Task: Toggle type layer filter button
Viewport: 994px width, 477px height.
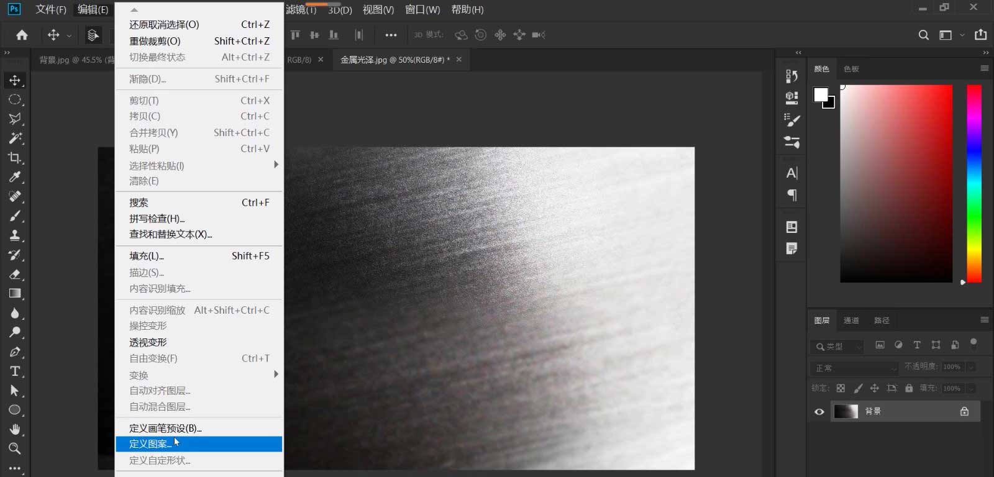Action: [x=917, y=345]
